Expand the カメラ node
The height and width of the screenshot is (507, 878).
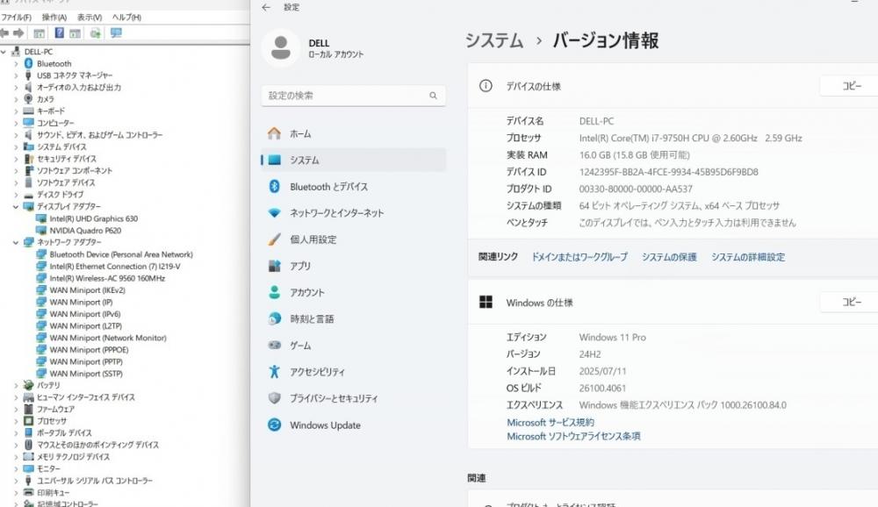click(x=16, y=99)
